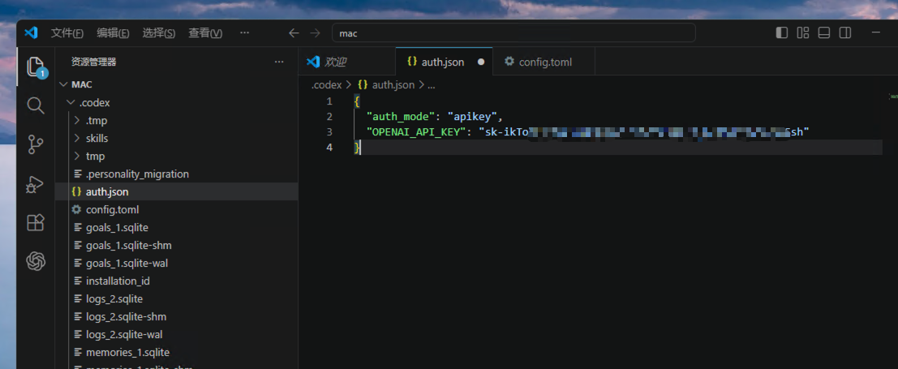
Task: Open the Run and Debug icon
Action: (x=36, y=185)
